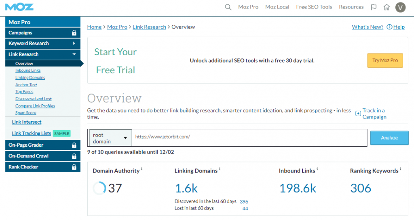Viewport: 414px width, 220px height.
Task: Click Track in a Campaign link
Action: (374, 114)
